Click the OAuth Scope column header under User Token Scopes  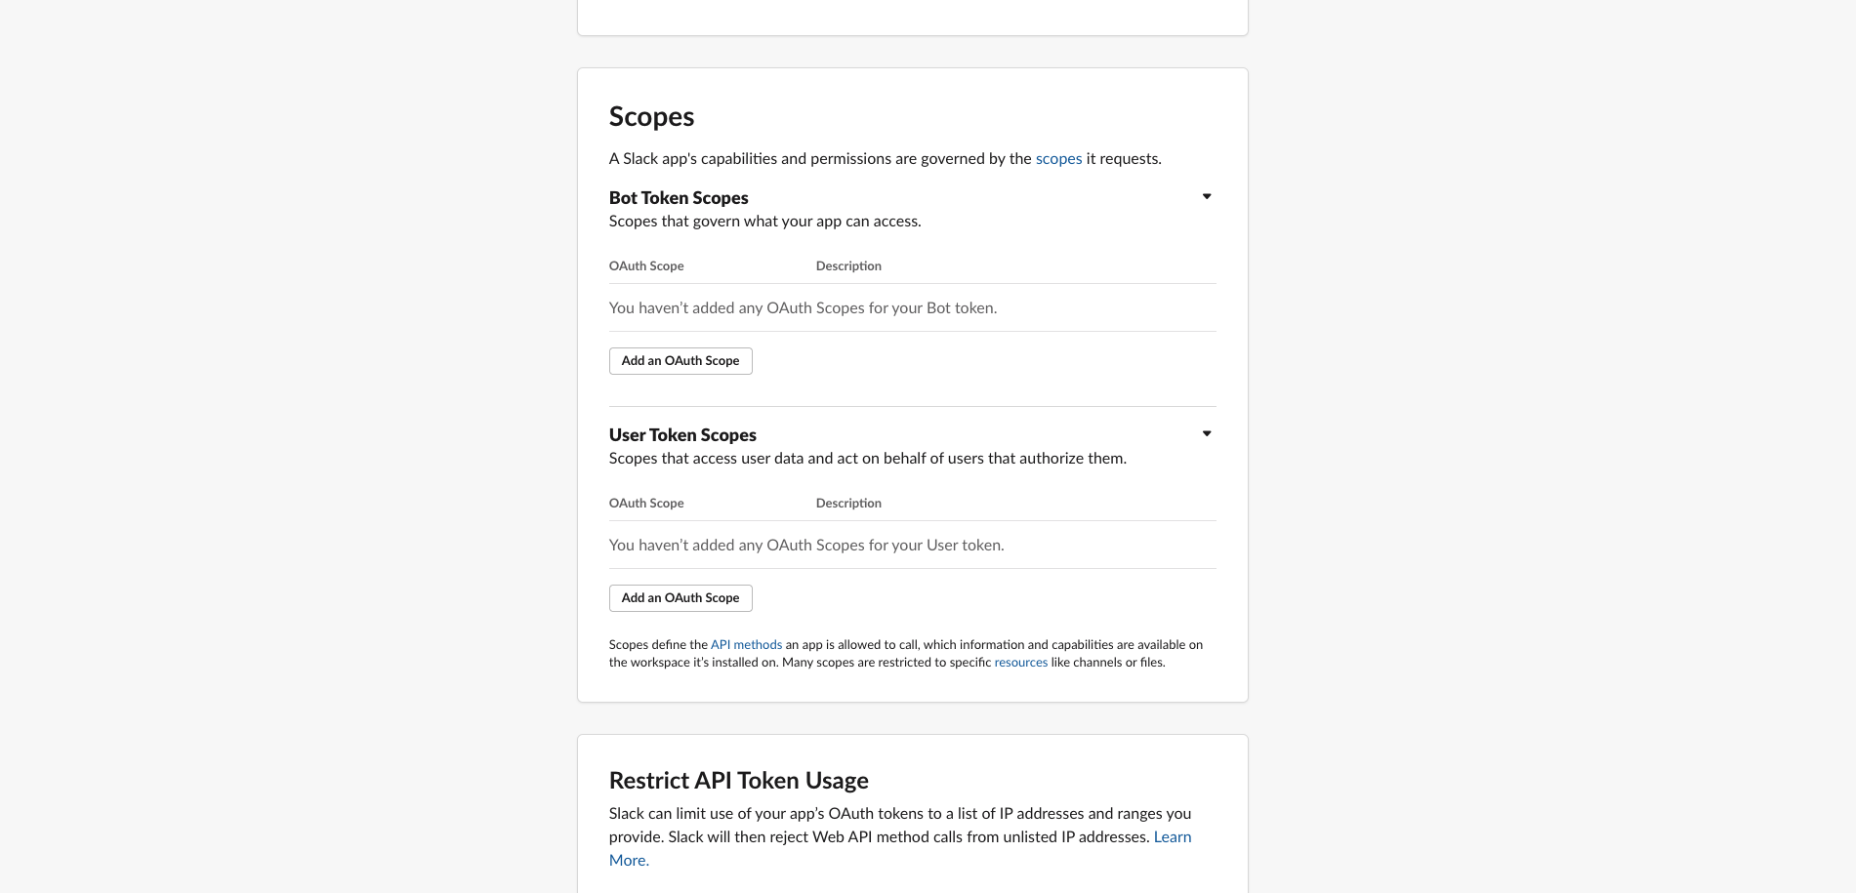click(x=646, y=503)
